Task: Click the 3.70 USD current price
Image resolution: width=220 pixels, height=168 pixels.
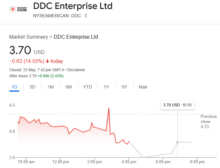Action: [x=27, y=50]
